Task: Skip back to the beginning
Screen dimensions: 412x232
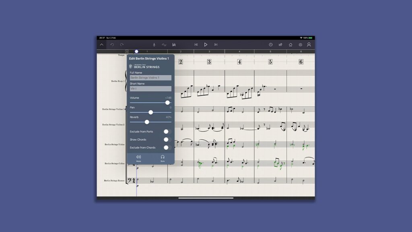Action: 196,45
